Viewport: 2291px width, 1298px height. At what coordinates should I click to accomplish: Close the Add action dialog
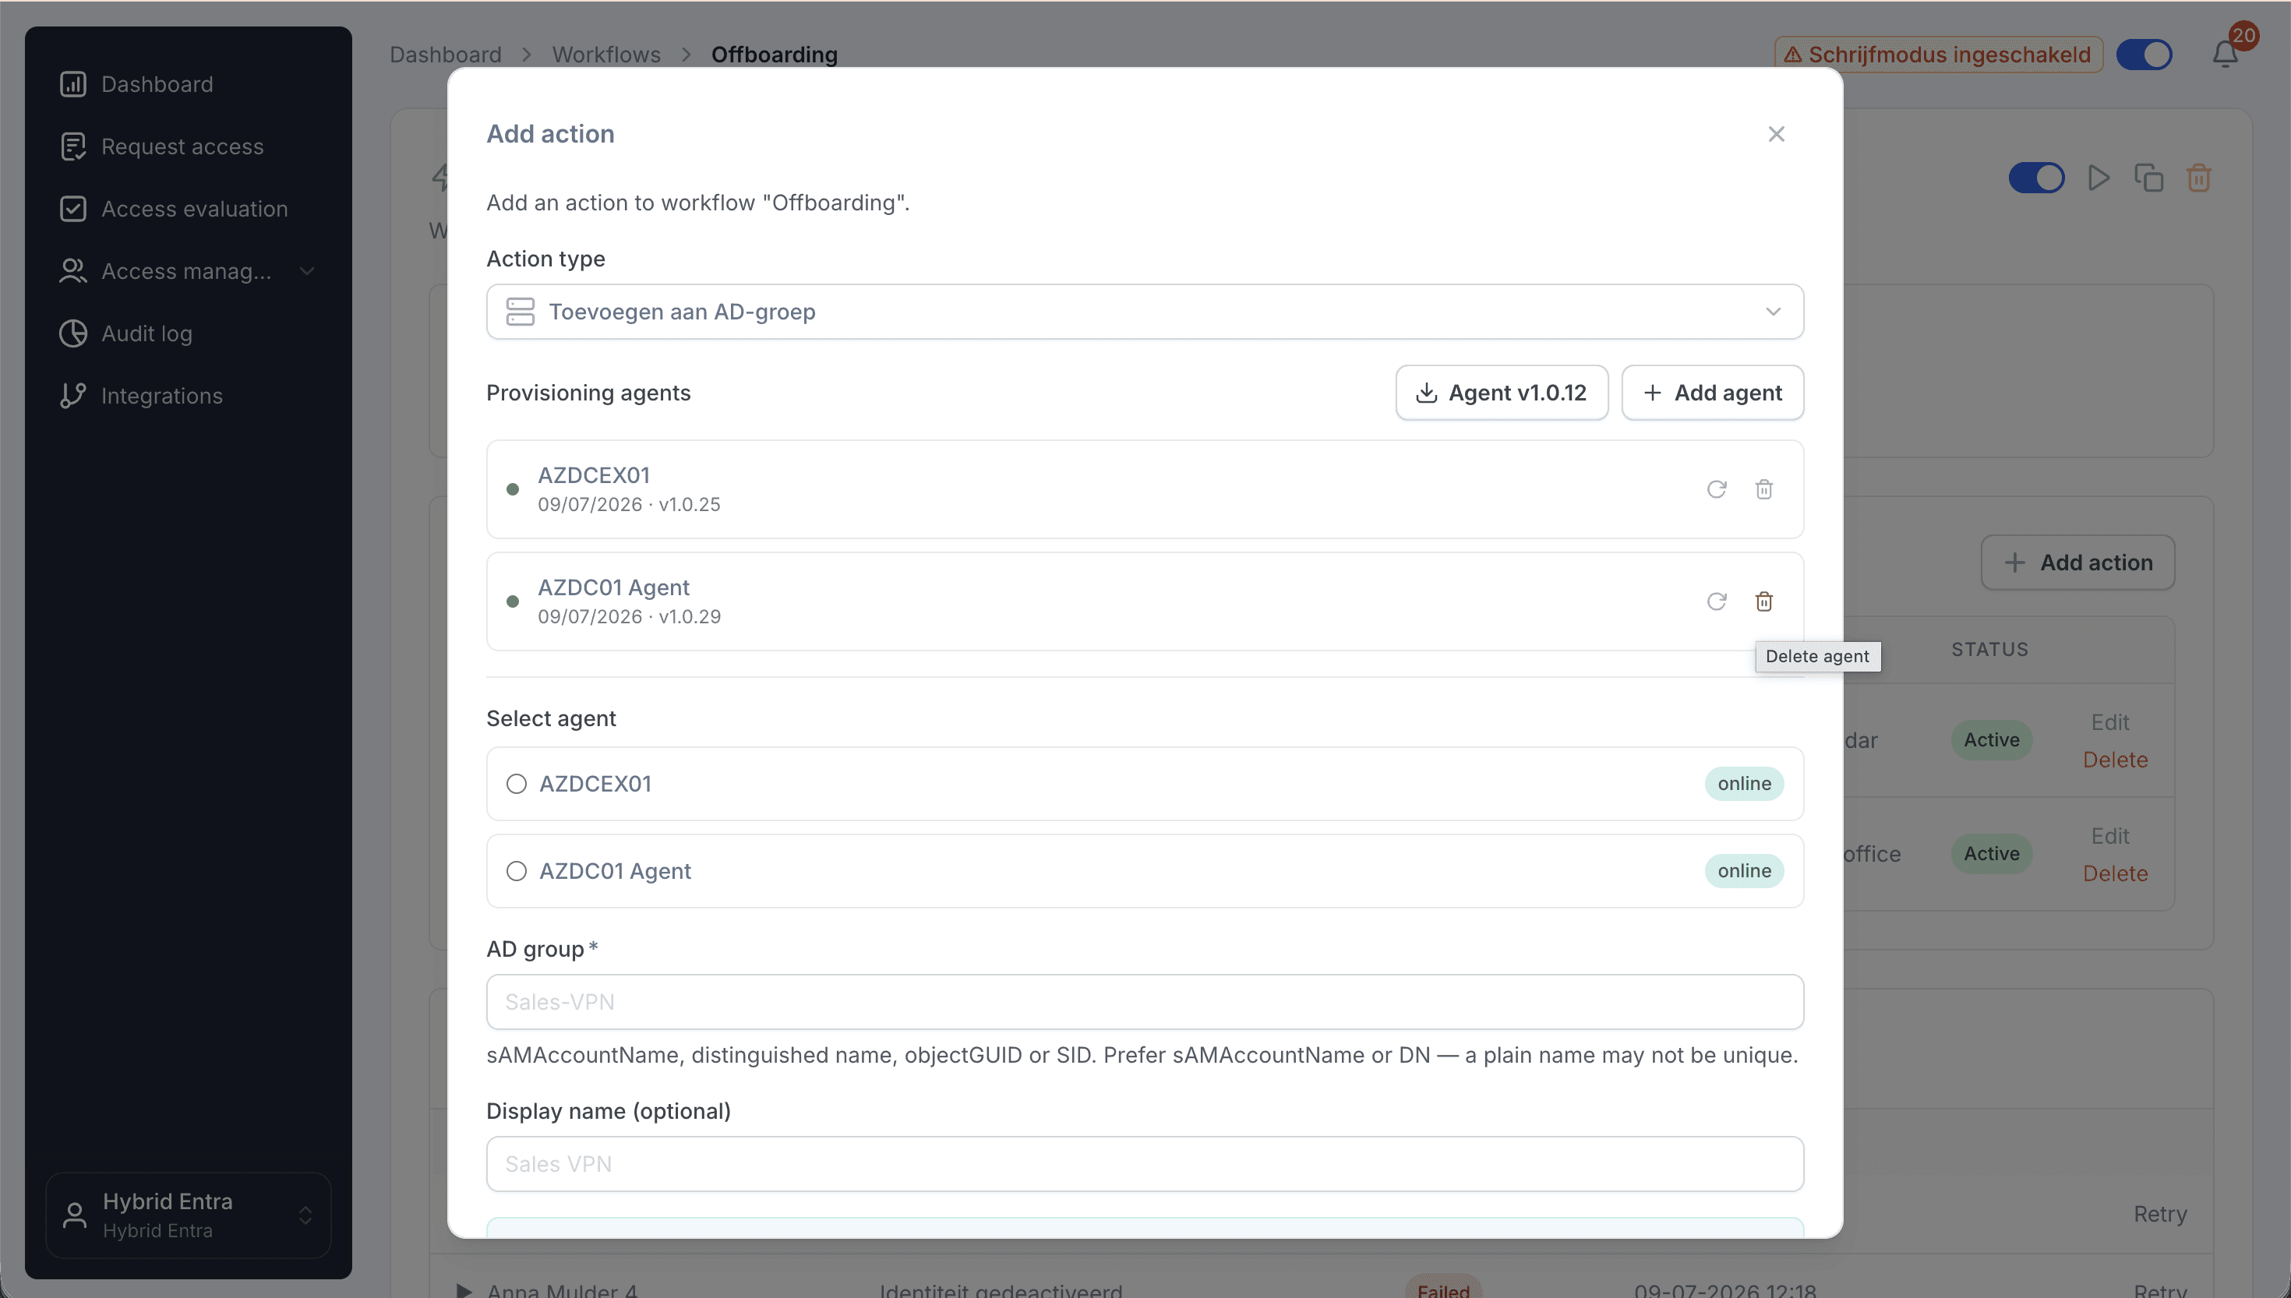[1777, 134]
